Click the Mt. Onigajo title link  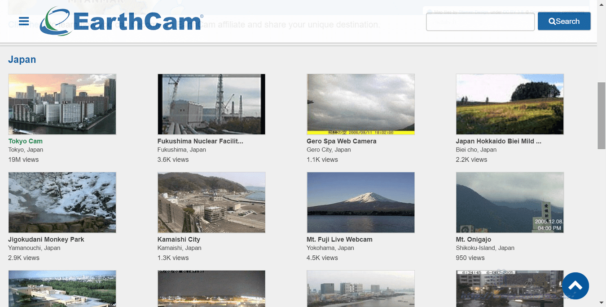(x=474, y=239)
